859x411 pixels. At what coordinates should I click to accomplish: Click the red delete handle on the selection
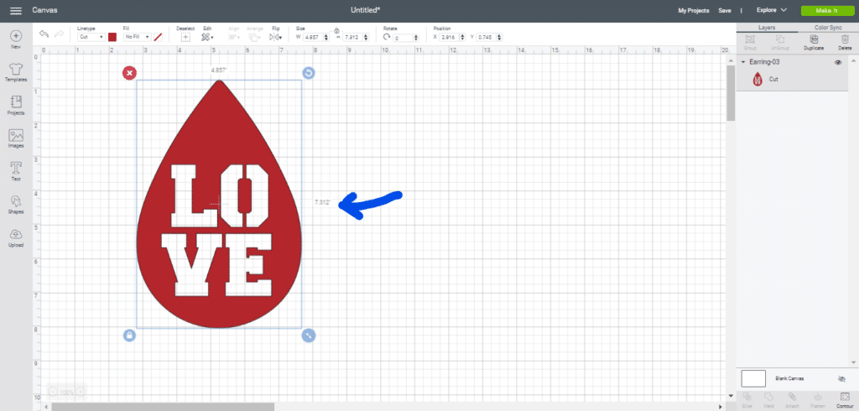129,73
